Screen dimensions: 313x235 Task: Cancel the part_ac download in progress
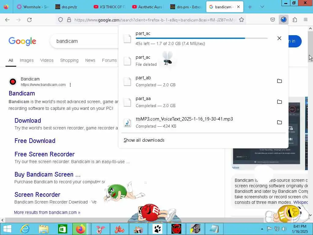(x=279, y=38)
